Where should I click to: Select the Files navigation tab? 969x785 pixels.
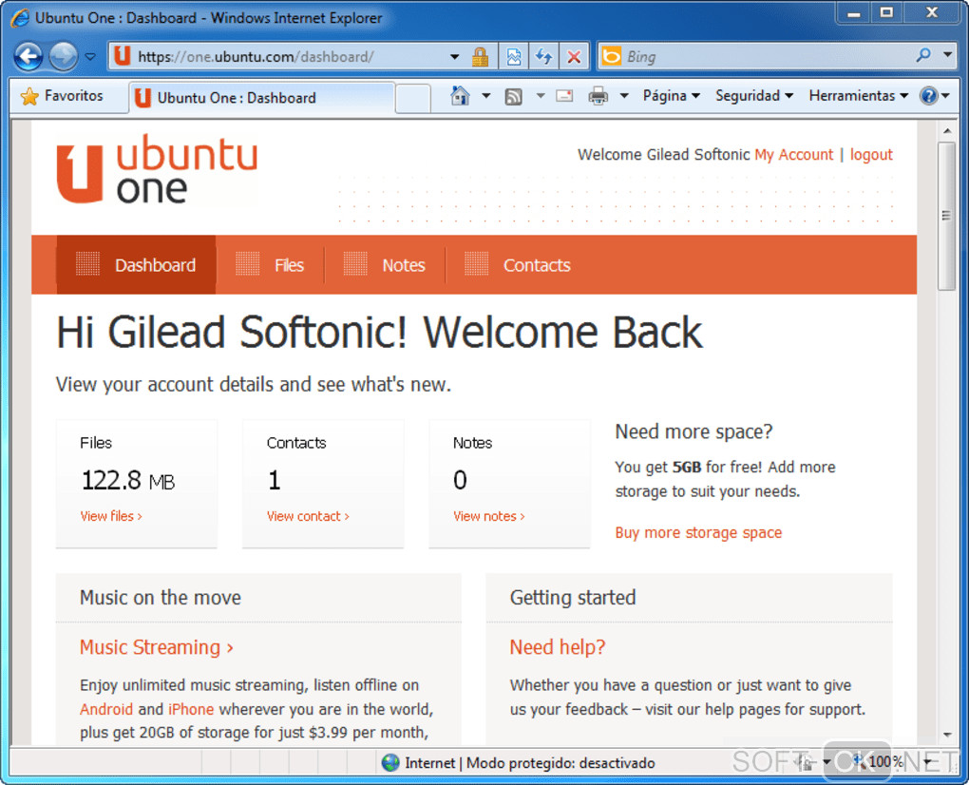coord(270,265)
